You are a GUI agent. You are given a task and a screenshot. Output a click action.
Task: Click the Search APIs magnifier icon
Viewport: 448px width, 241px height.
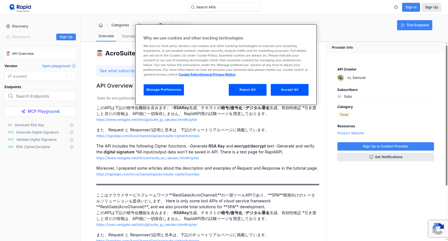(x=193, y=7)
